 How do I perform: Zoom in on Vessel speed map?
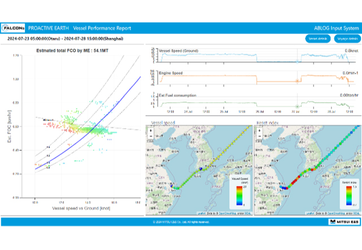point(150,130)
